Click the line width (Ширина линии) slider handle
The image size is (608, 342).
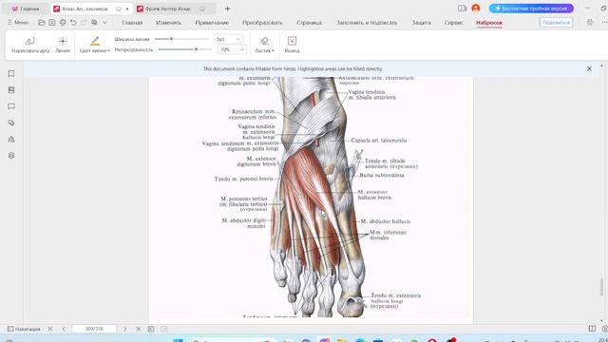[x=171, y=39]
